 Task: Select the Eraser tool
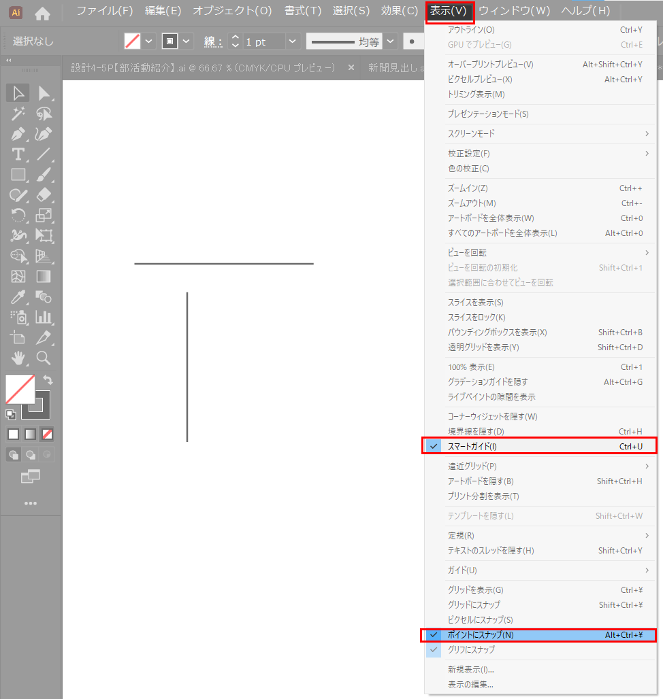[x=44, y=195]
